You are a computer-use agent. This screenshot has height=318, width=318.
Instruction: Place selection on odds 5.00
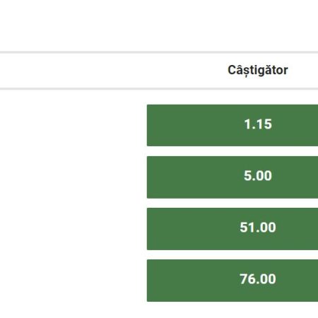(232, 177)
